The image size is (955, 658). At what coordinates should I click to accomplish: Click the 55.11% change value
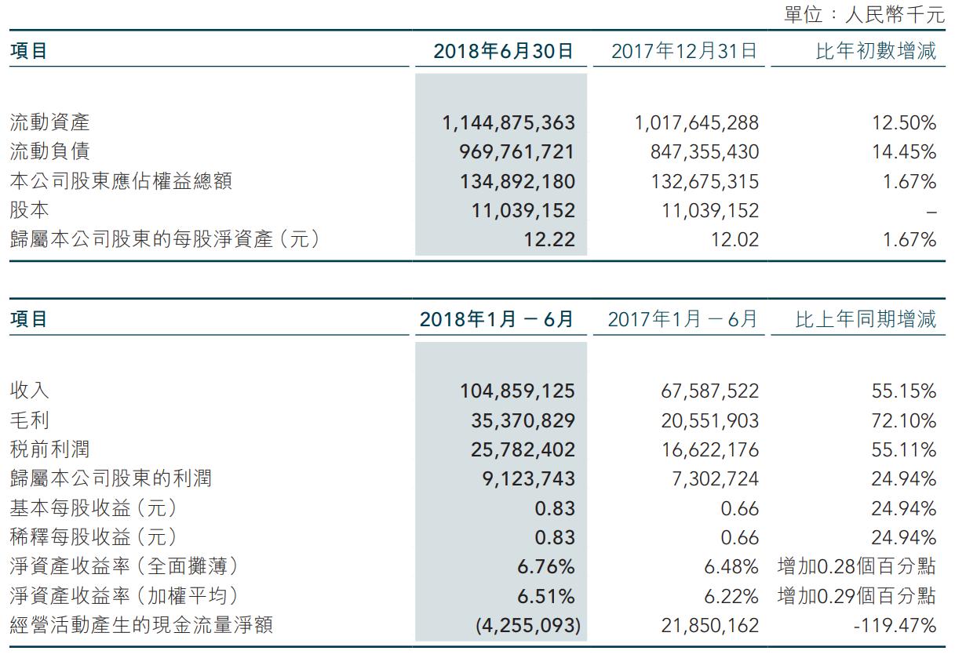click(904, 449)
